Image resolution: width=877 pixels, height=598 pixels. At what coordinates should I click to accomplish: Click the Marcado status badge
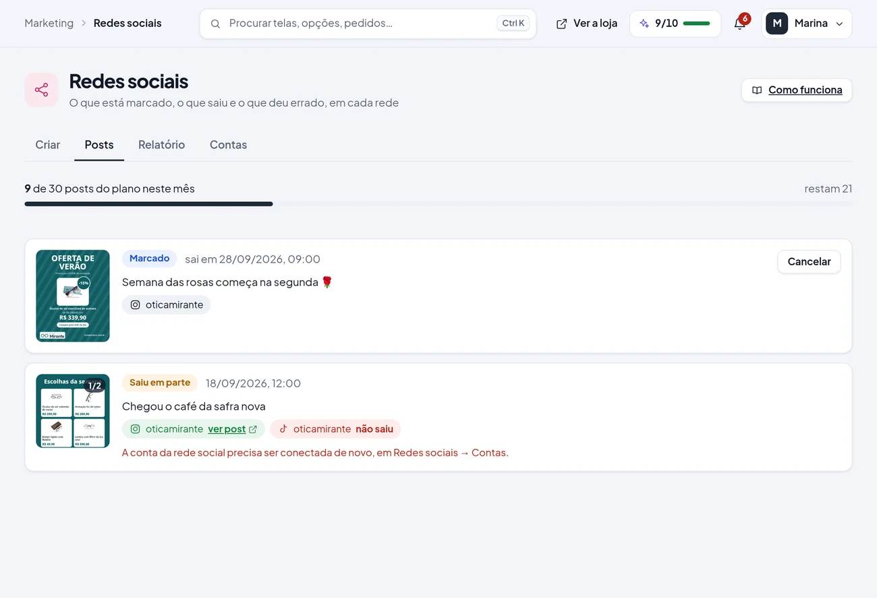(149, 259)
